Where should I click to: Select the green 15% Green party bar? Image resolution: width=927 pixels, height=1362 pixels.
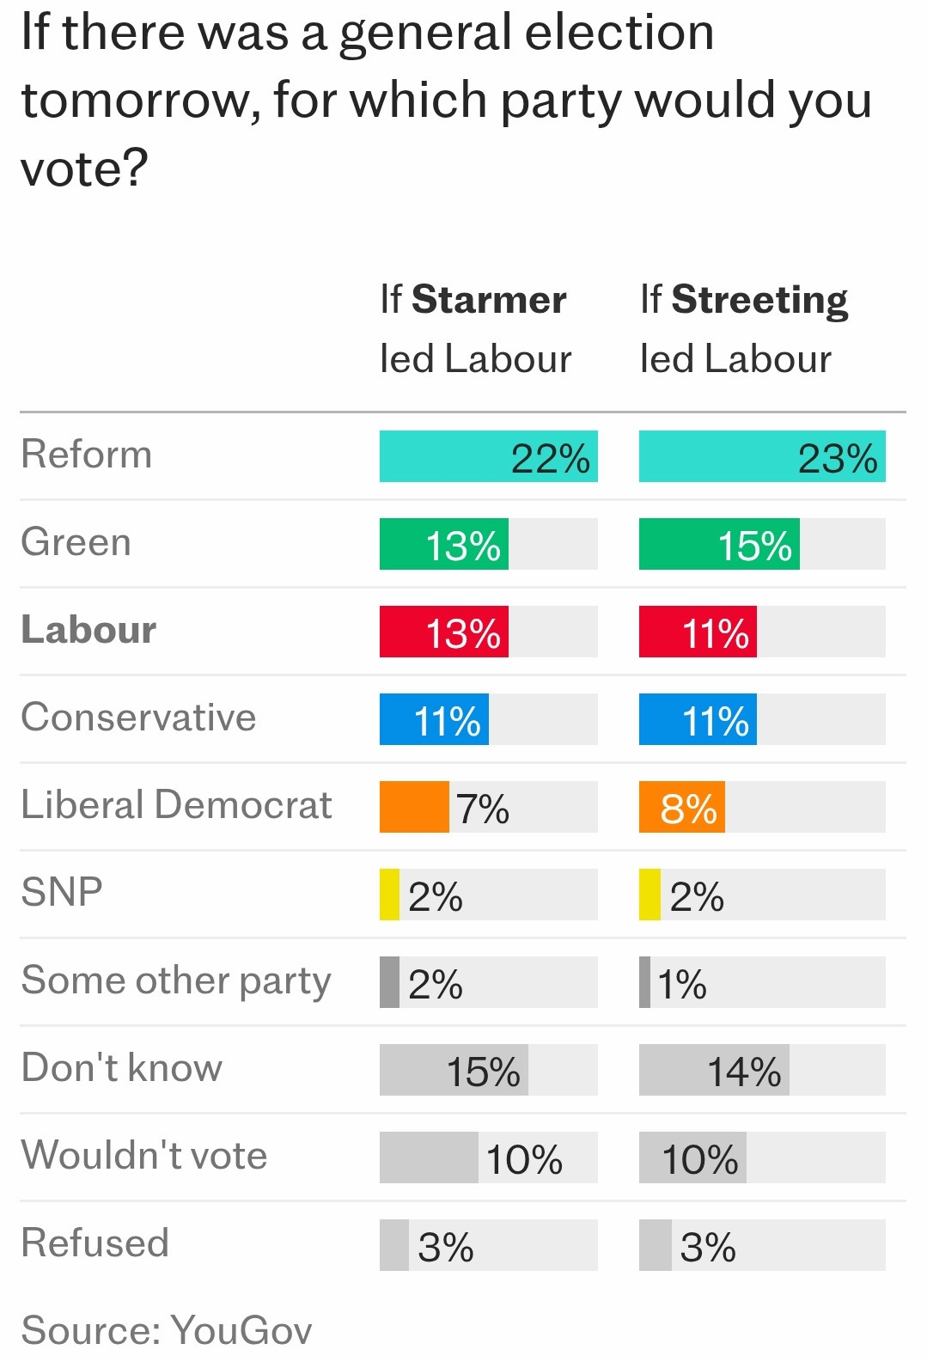point(718,544)
